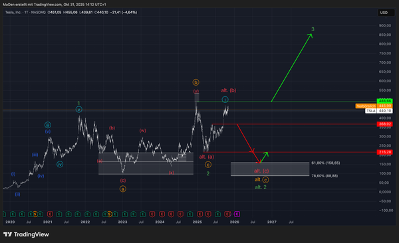
Task: Select the red (x) wave label
Action: coord(172,173)
